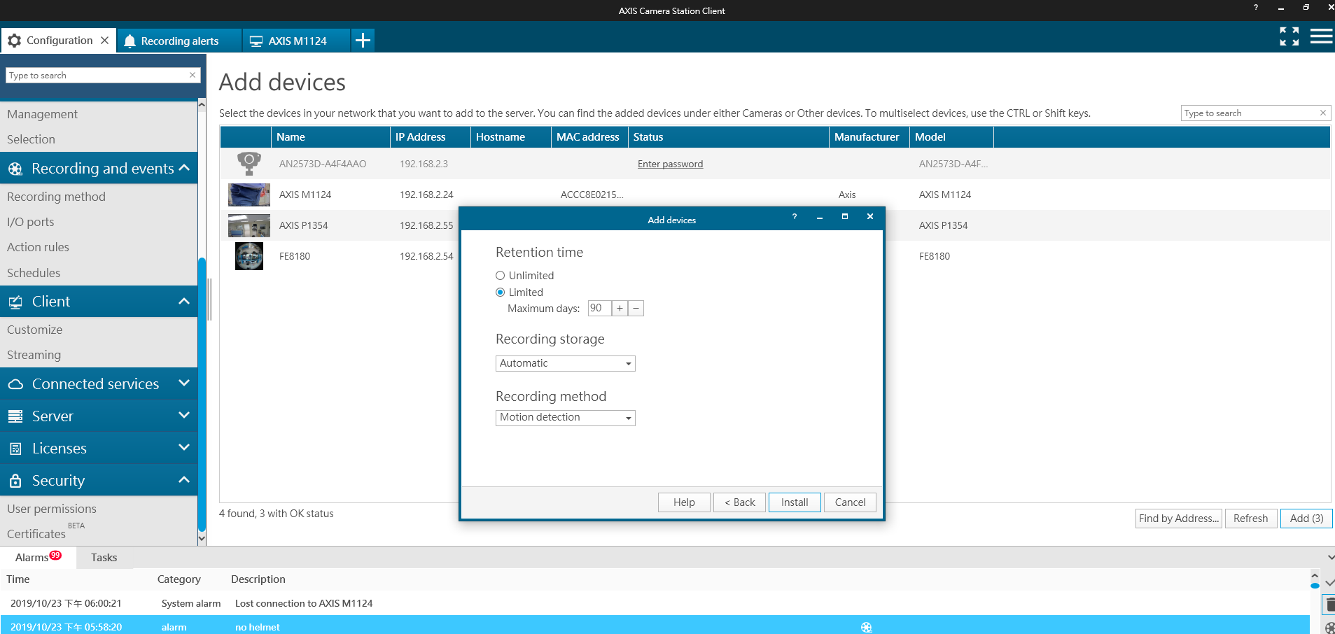Open Recording method Motion detection dropdown
The height and width of the screenshot is (634, 1335).
pos(566,418)
